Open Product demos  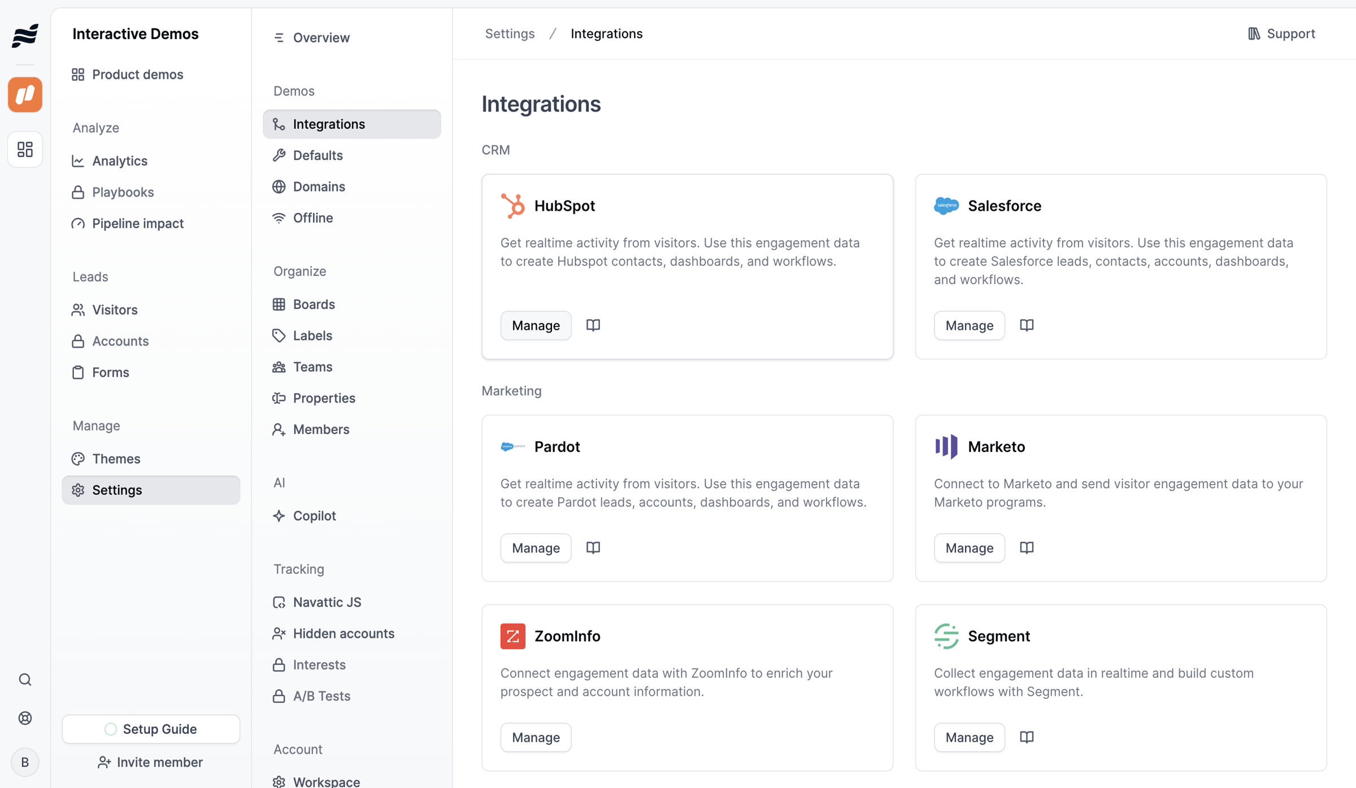tap(151, 75)
